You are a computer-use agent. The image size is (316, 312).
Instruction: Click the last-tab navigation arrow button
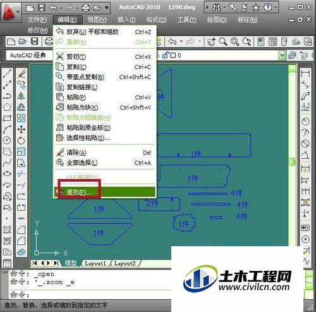[x=56, y=263]
